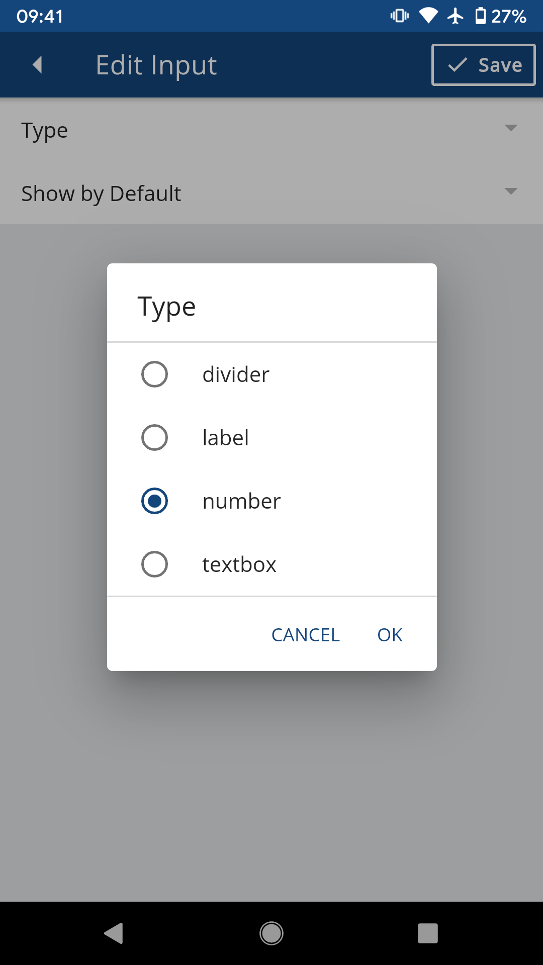Tap the battery status icon
This screenshot has width=543, height=965.
click(481, 16)
